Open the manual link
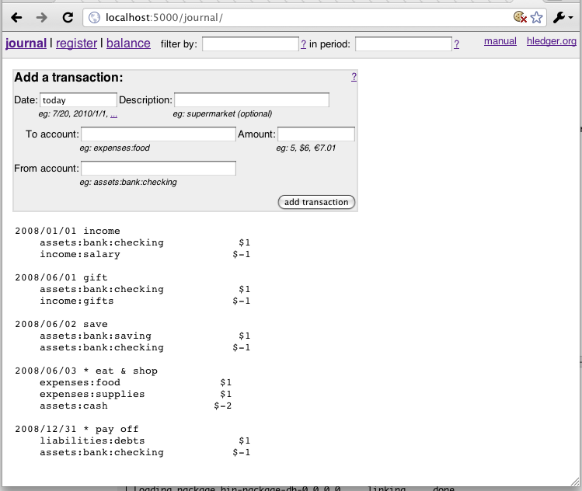The height and width of the screenshot is (491, 582). point(500,41)
